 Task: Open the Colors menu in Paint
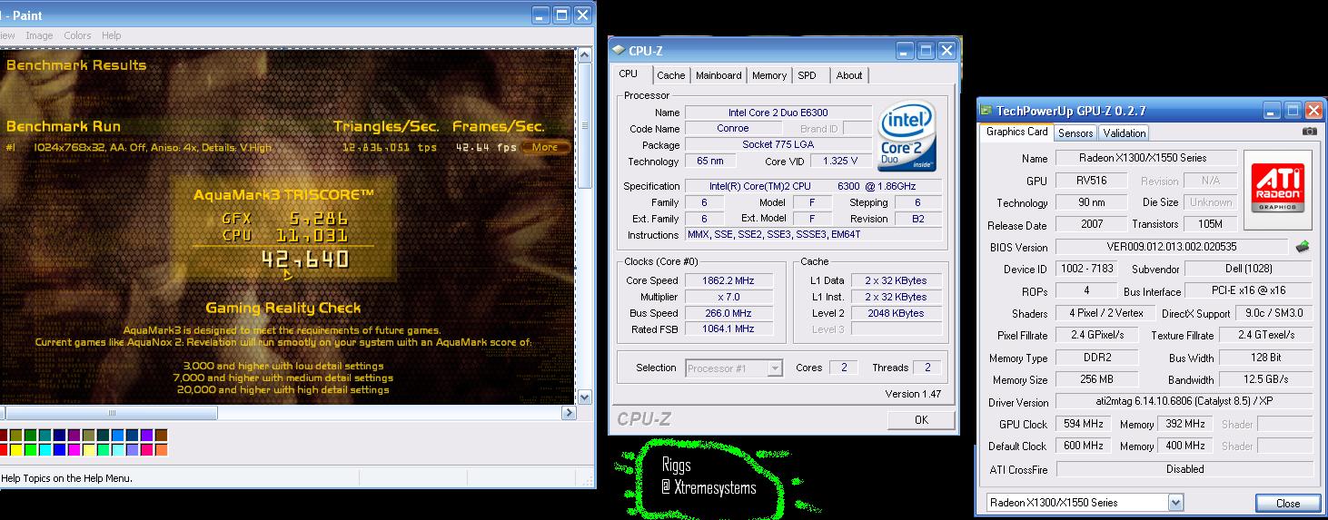77,35
